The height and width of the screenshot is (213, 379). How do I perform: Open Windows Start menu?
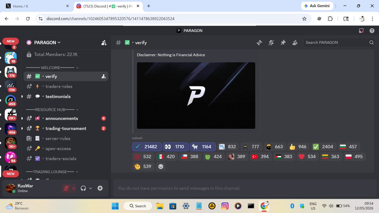point(115,206)
